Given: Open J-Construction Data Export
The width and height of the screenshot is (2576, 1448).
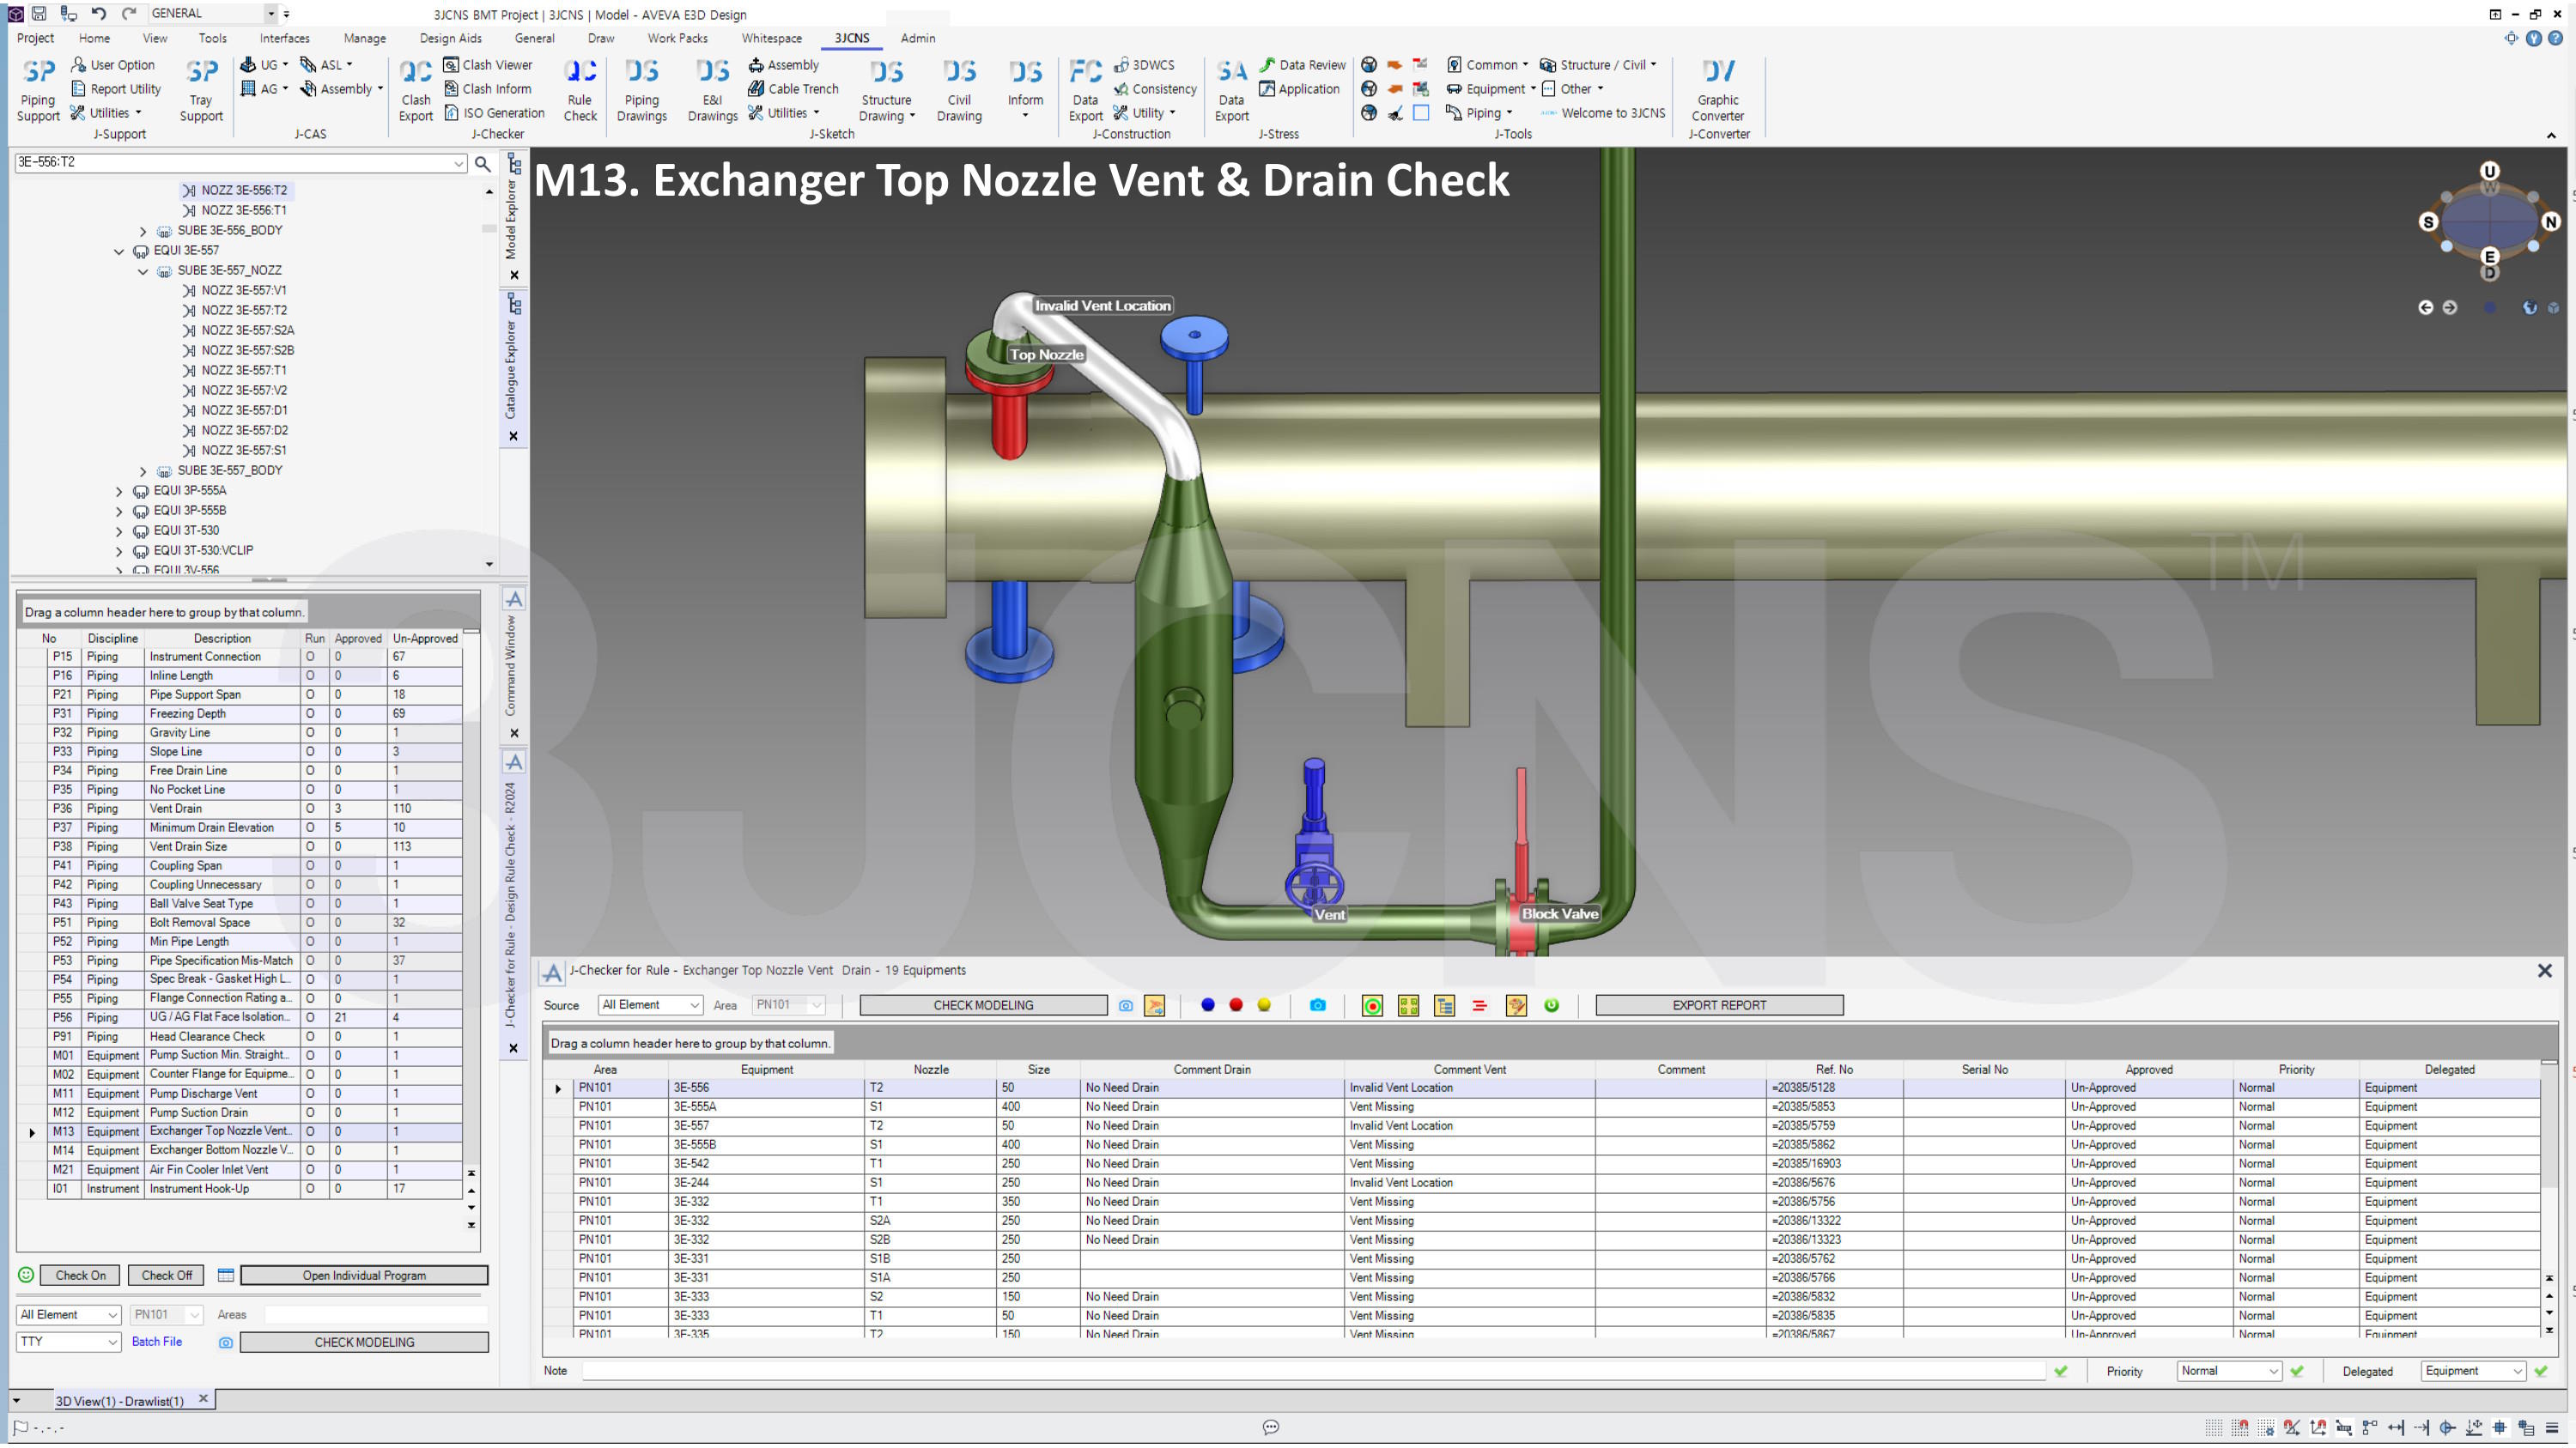Looking at the screenshot, I should click(1085, 90).
